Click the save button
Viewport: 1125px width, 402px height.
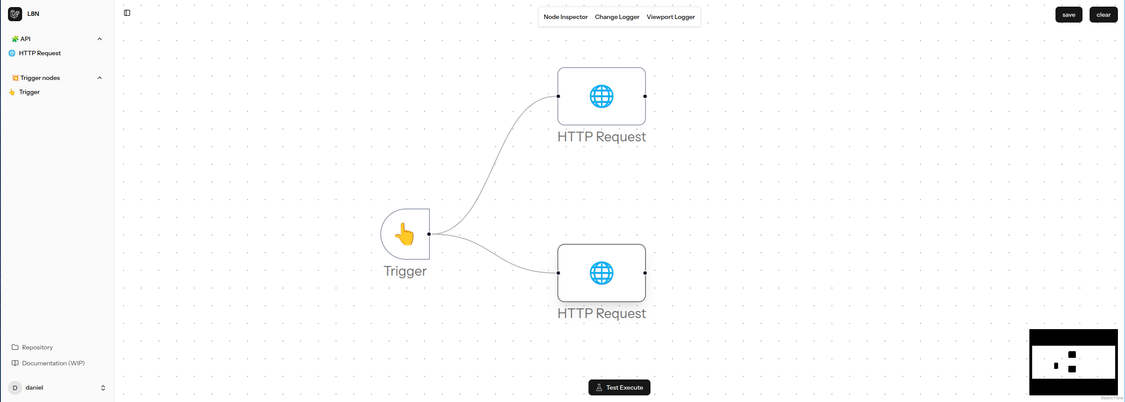click(x=1069, y=15)
